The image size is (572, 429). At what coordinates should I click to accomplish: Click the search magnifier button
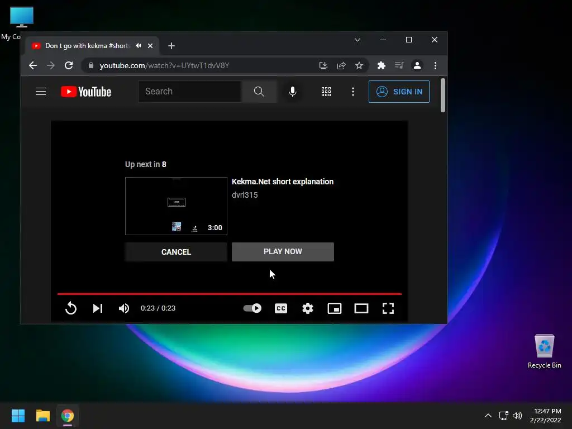pyautogui.click(x=259, y=92)
